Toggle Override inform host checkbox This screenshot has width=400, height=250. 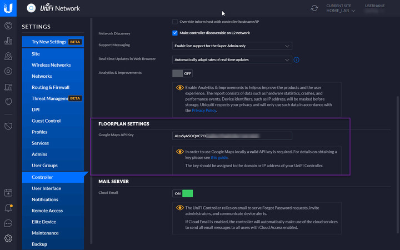pos(175,22)
